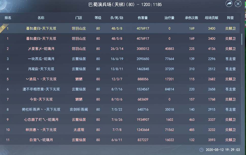Click player name 道不尽相思意-天下无双
246x155 pixels.
[41, 89]
